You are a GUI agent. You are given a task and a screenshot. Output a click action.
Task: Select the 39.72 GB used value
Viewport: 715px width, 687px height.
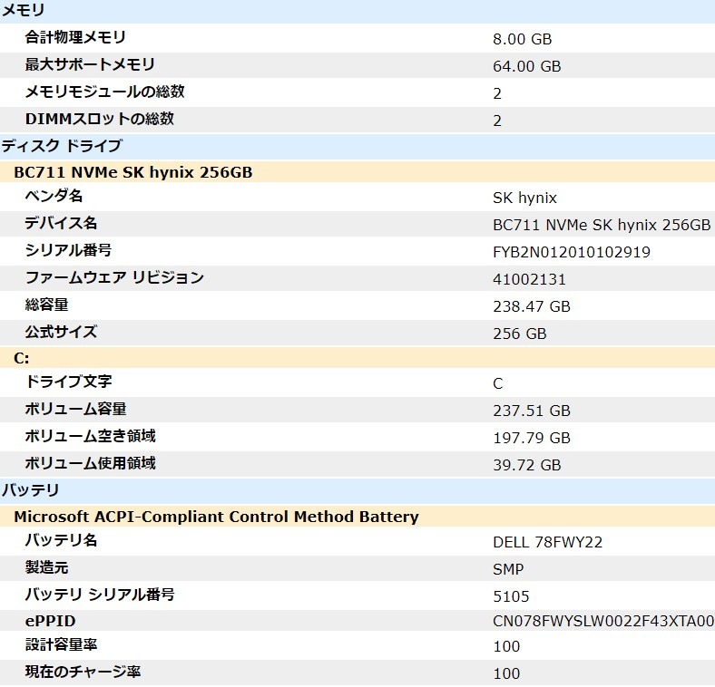tap(526, 465)
